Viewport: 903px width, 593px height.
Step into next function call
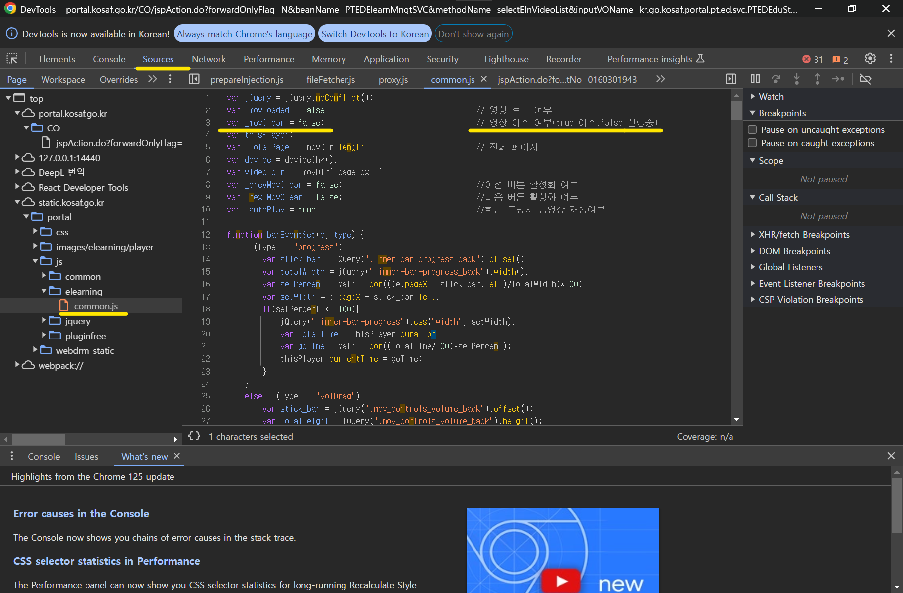coord(797,79)
